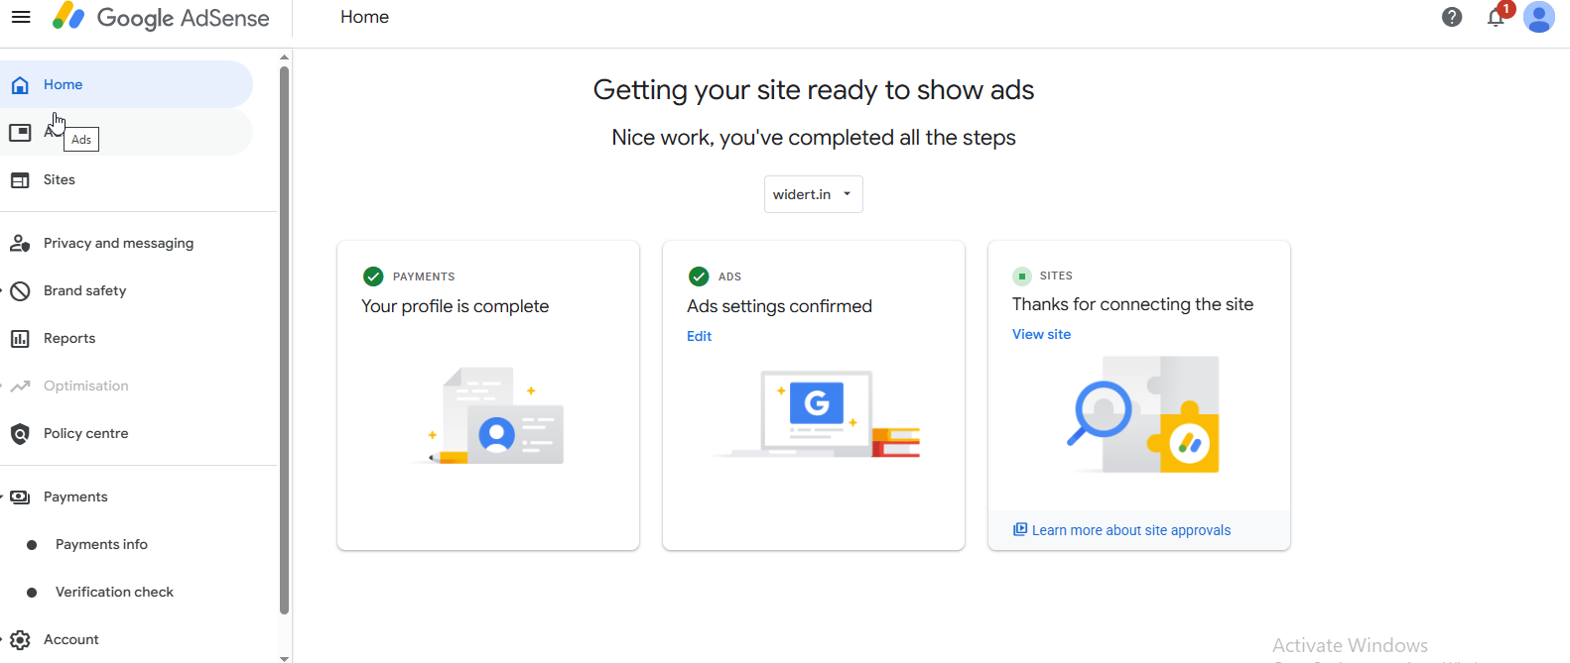Click the sidebar scroll down arrow
The height and width of the screenshot is (663, 1570).
285,657
